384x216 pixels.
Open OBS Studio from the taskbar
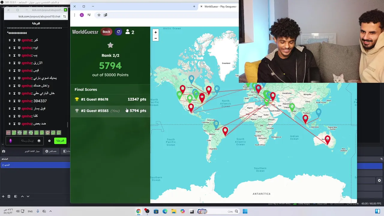point(147,211)
